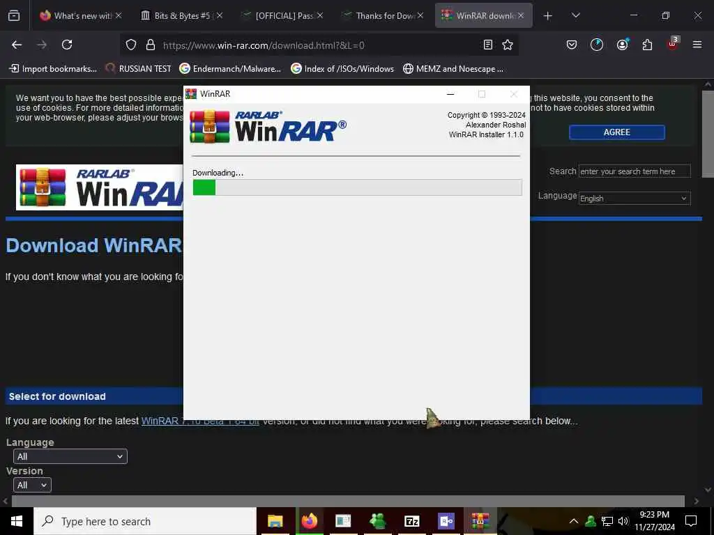Open File Explorer from taskbar
The width and height of the screenshot is (714, 535).
click(275, 521)
